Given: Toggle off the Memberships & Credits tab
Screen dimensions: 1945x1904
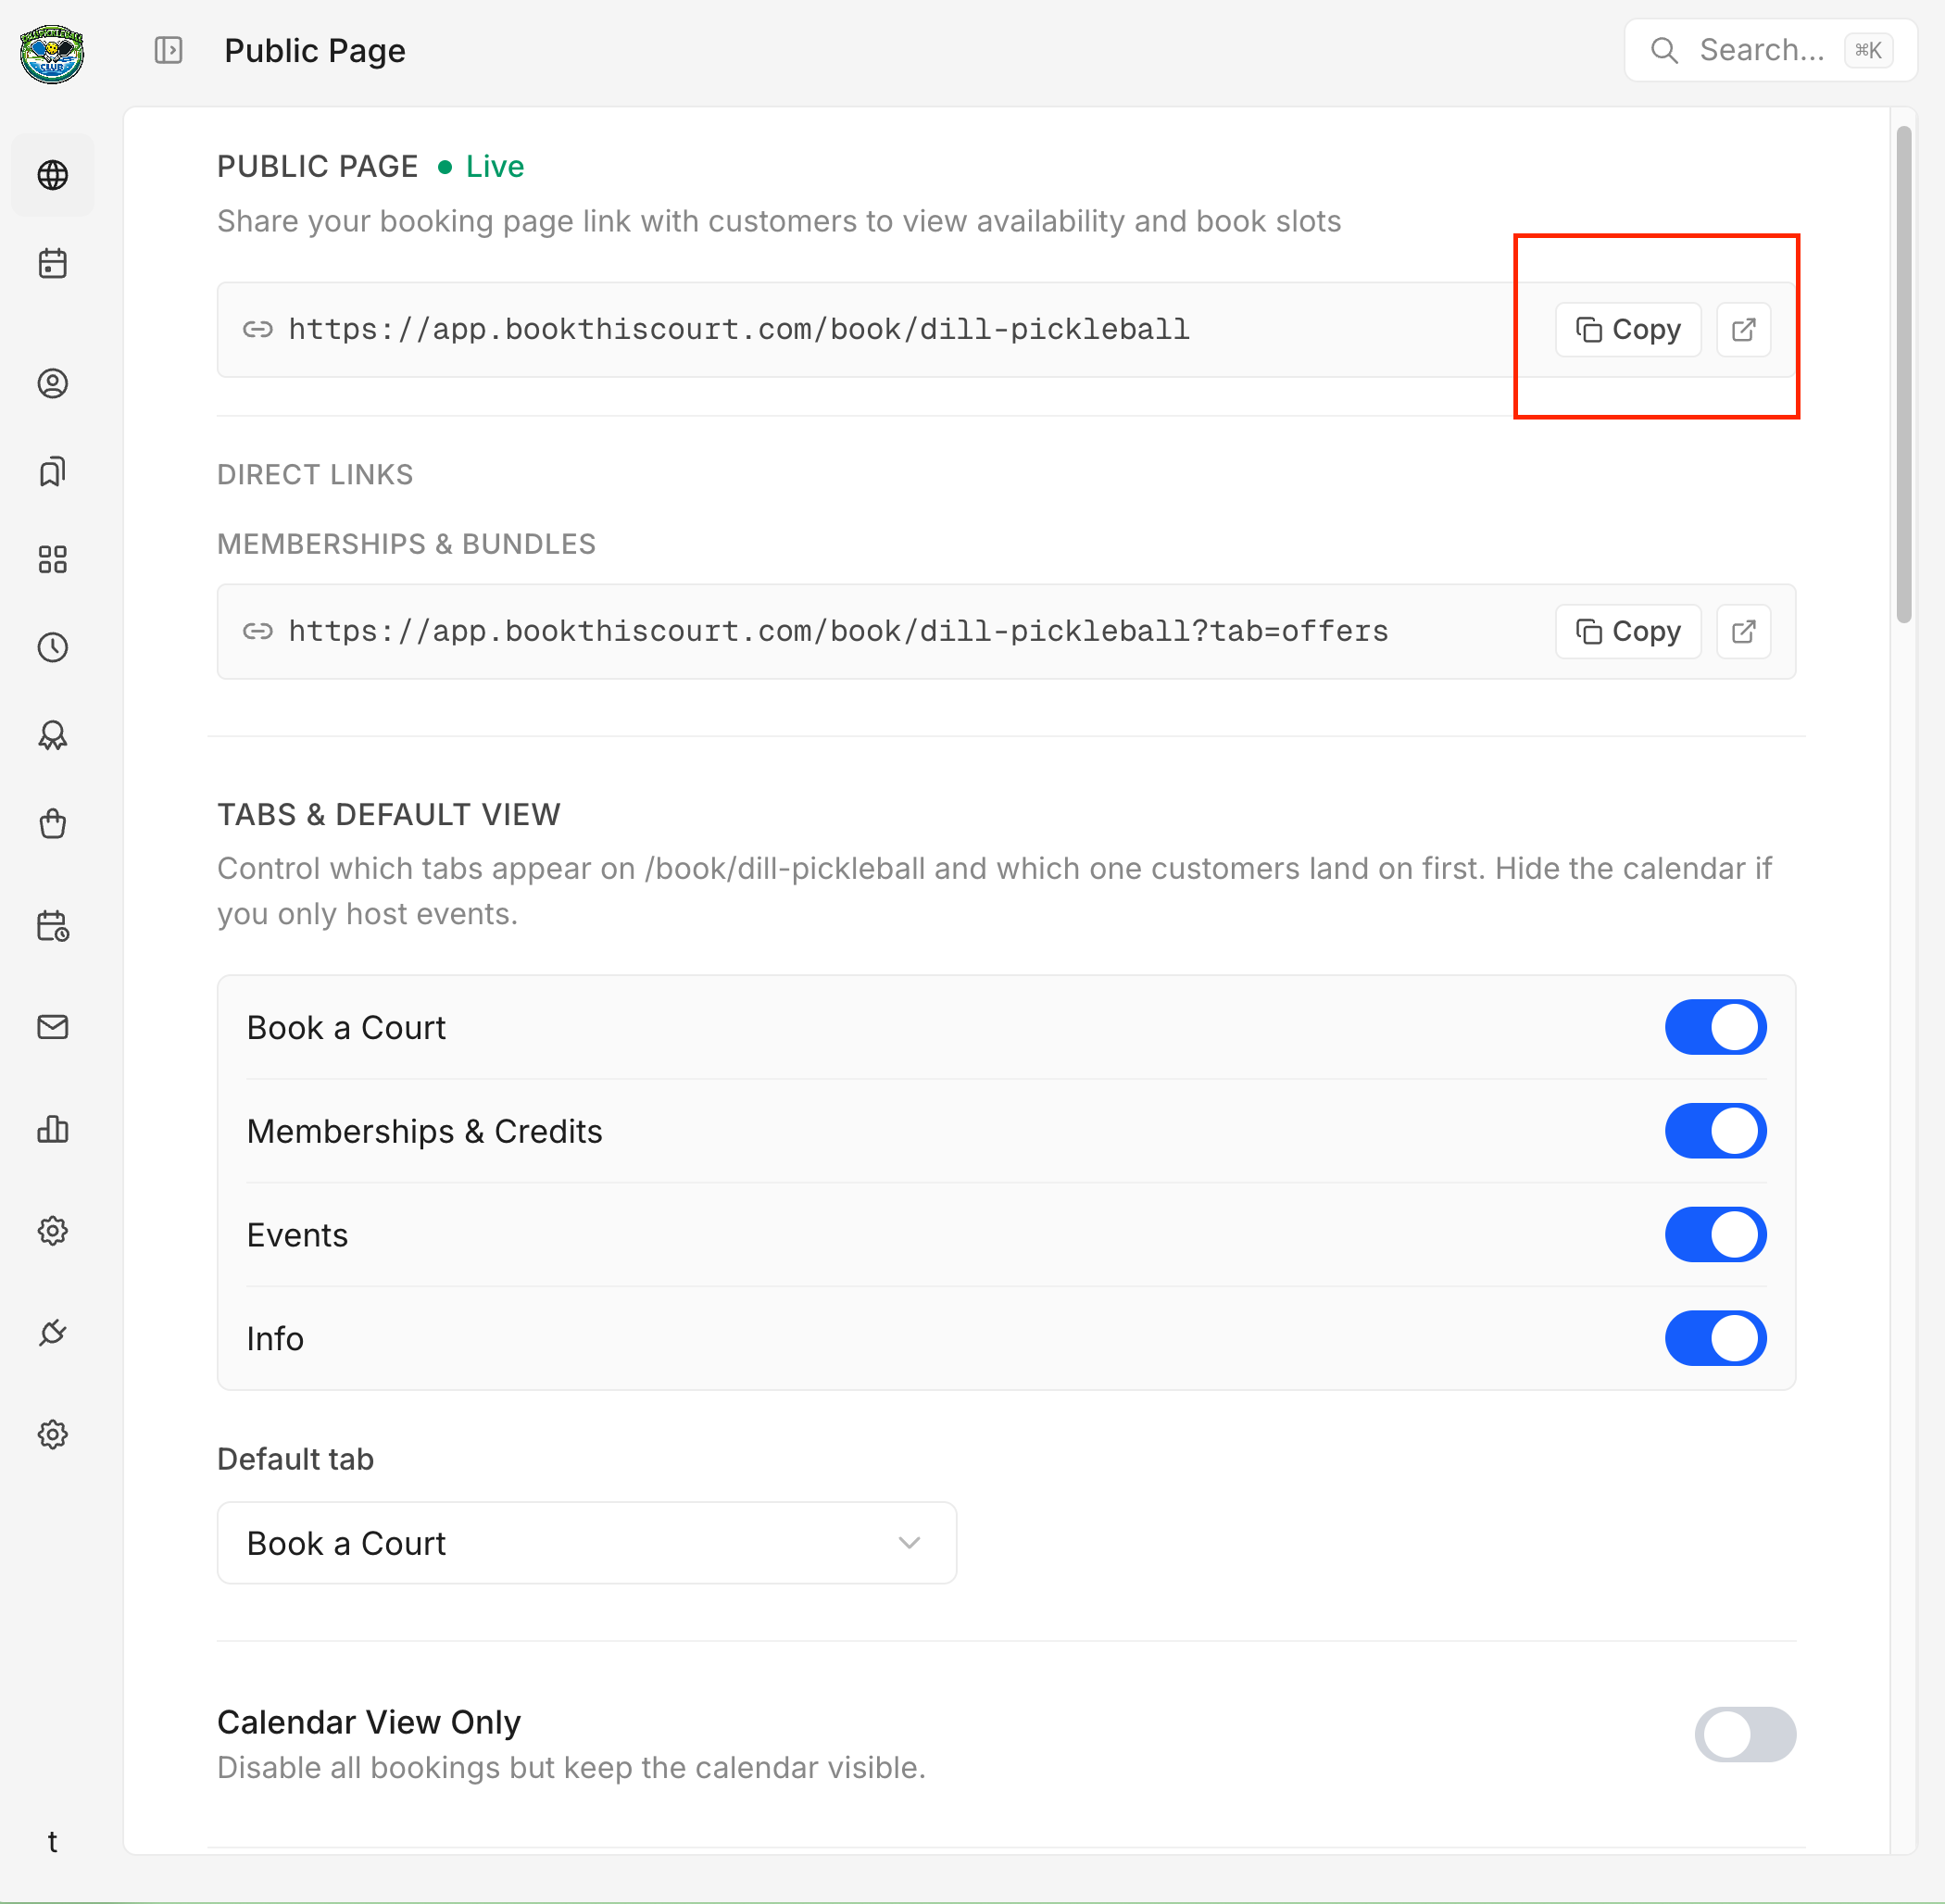Looking at the screenshot, I should [1715, 1131].
